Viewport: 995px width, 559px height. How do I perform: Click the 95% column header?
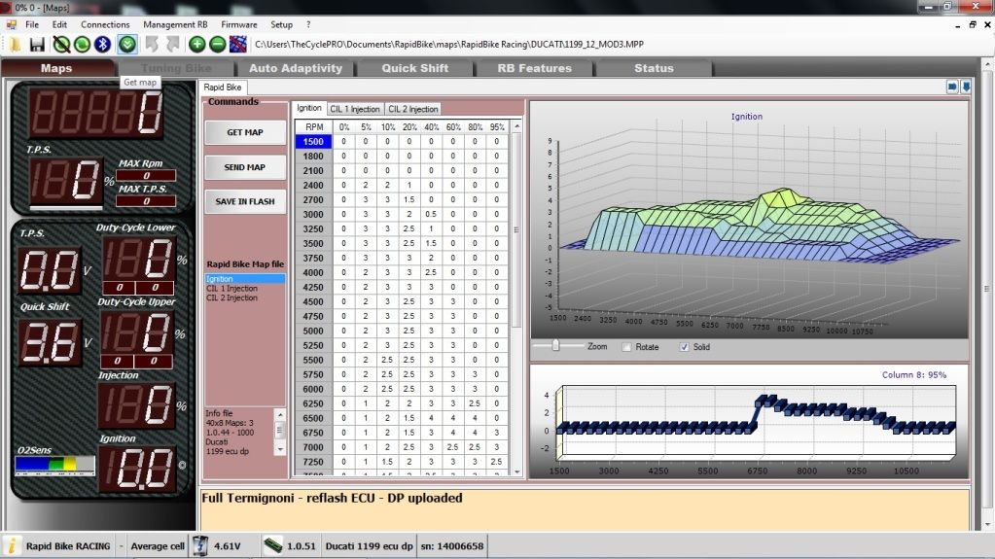(497, 127)
